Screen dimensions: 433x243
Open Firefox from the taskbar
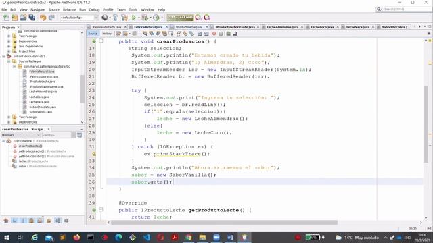click(76, 237)
